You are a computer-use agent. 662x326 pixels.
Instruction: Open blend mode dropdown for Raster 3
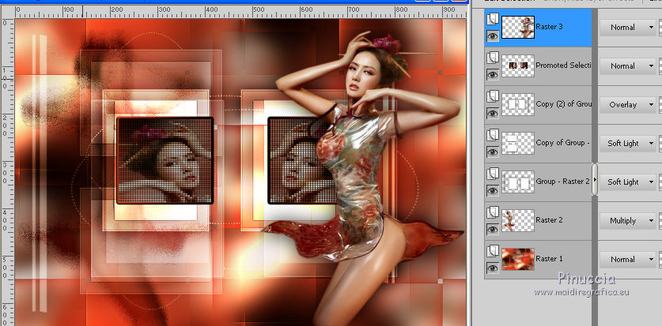point(627,28)
